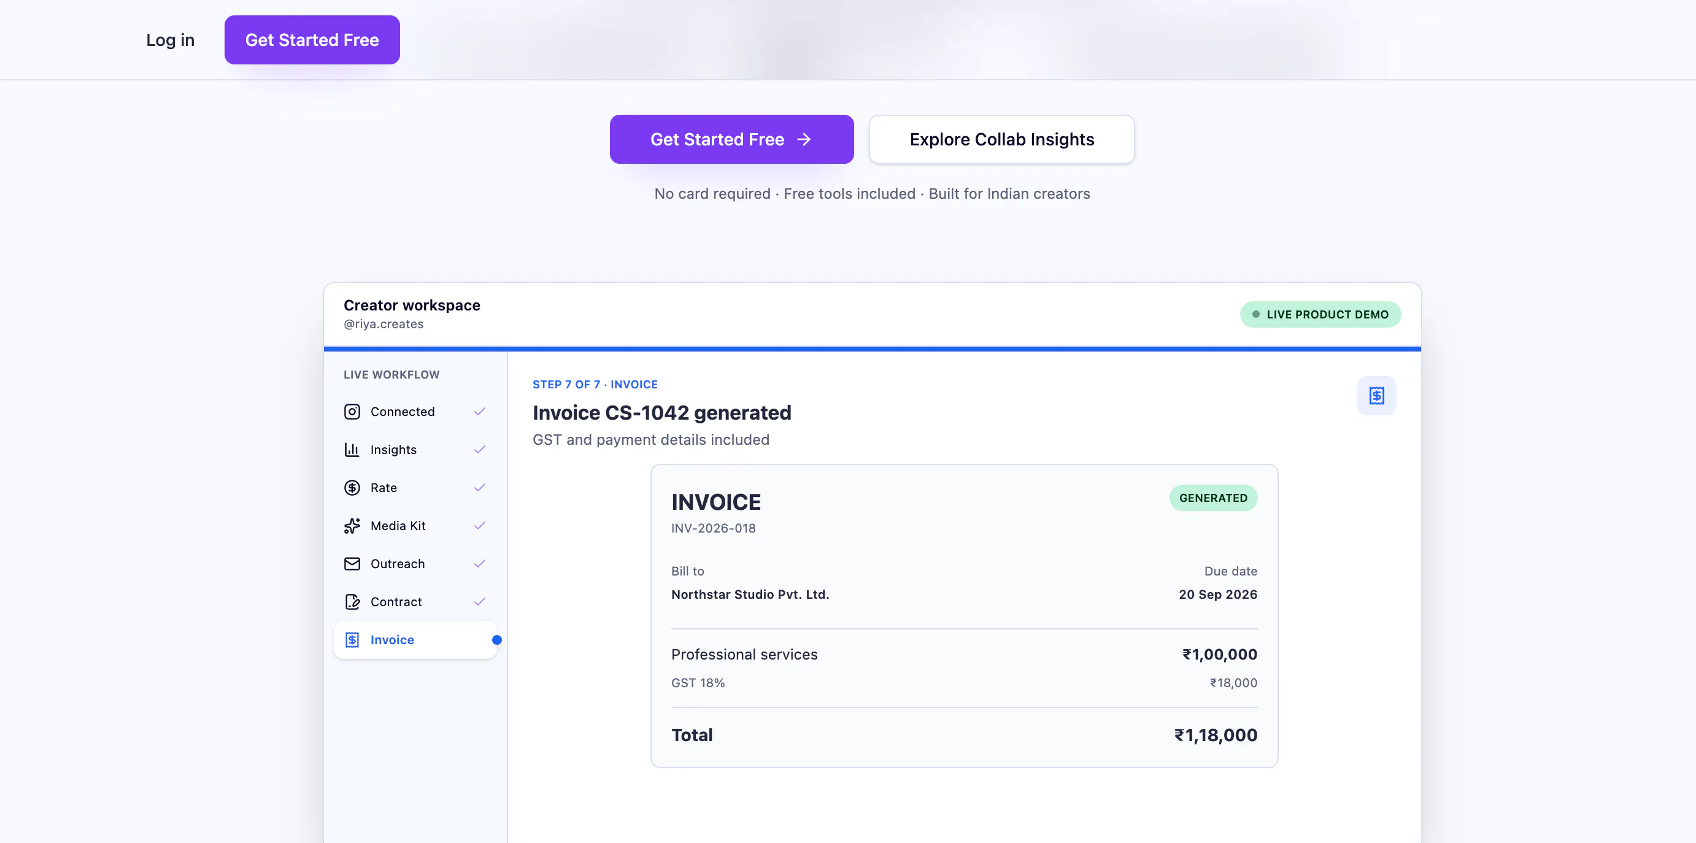
Task: Select the Rate workflow step
Action: click(x=415, y=488)
